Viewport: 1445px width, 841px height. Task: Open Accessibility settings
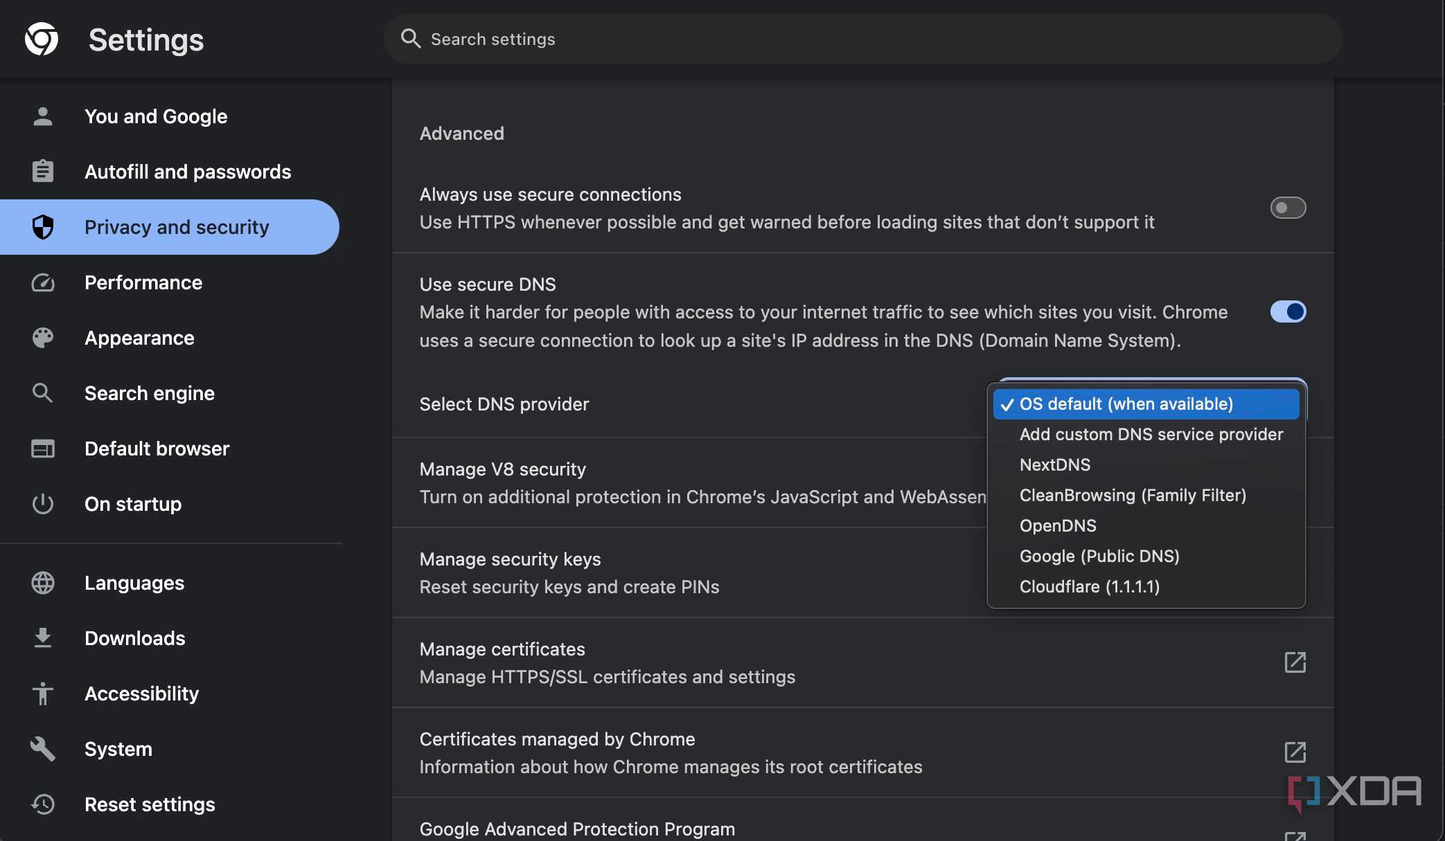pyautogui.click(x=170, y=694)
